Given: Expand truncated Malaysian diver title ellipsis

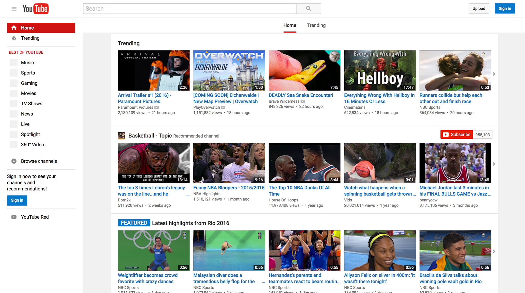Looking at the screenshot, I should pyautogui.click(x=263, y=282).
